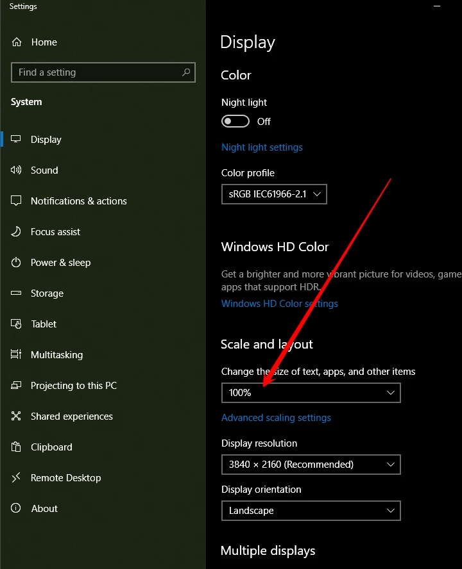Screen dimensions: 462x569
Task: Open Storage settings page
Action: 47,293
